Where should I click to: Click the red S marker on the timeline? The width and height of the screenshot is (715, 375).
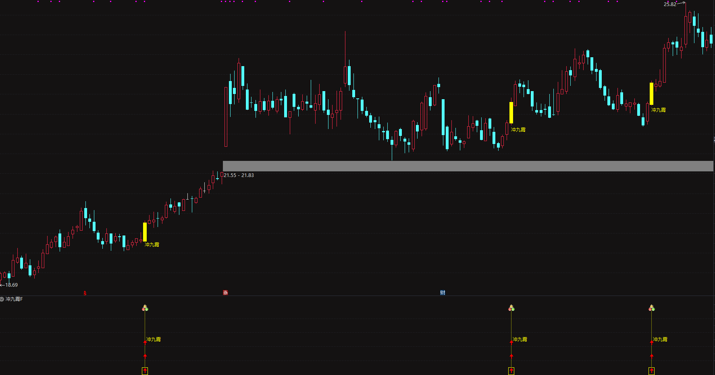[85, 293]
